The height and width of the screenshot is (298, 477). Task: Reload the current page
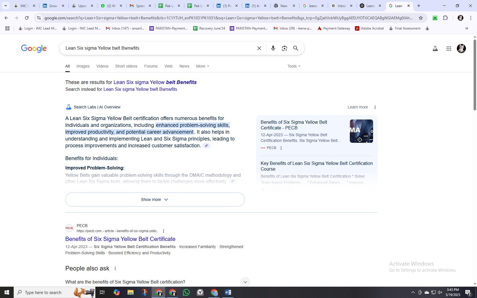pos(27,18)
